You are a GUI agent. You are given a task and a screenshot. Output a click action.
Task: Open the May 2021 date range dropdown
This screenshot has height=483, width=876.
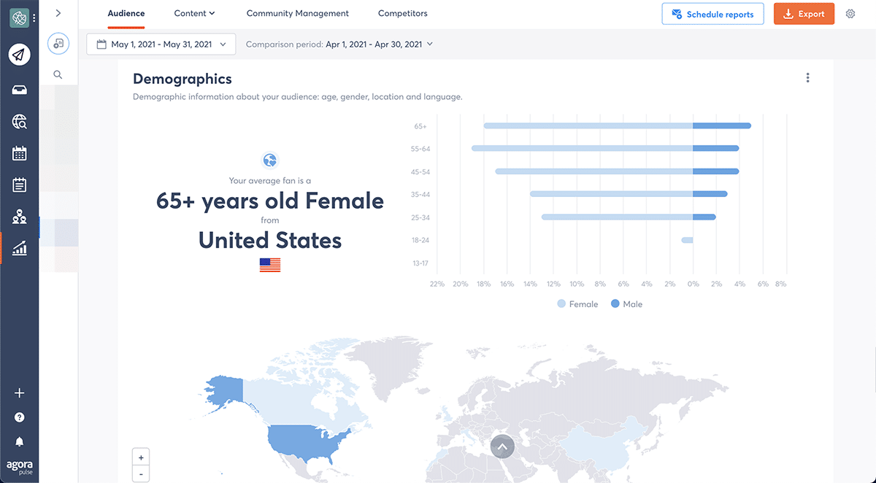point(161,45)
